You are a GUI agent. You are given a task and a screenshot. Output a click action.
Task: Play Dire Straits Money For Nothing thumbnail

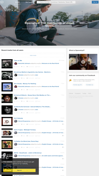pyautogui.click(x=7, y=87)
